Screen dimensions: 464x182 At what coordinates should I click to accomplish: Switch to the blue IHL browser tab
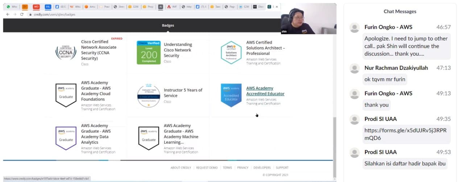[48, 6]
